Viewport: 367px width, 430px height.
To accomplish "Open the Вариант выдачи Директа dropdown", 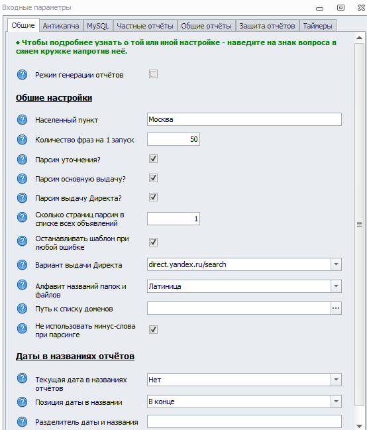I will pos(336,264).
